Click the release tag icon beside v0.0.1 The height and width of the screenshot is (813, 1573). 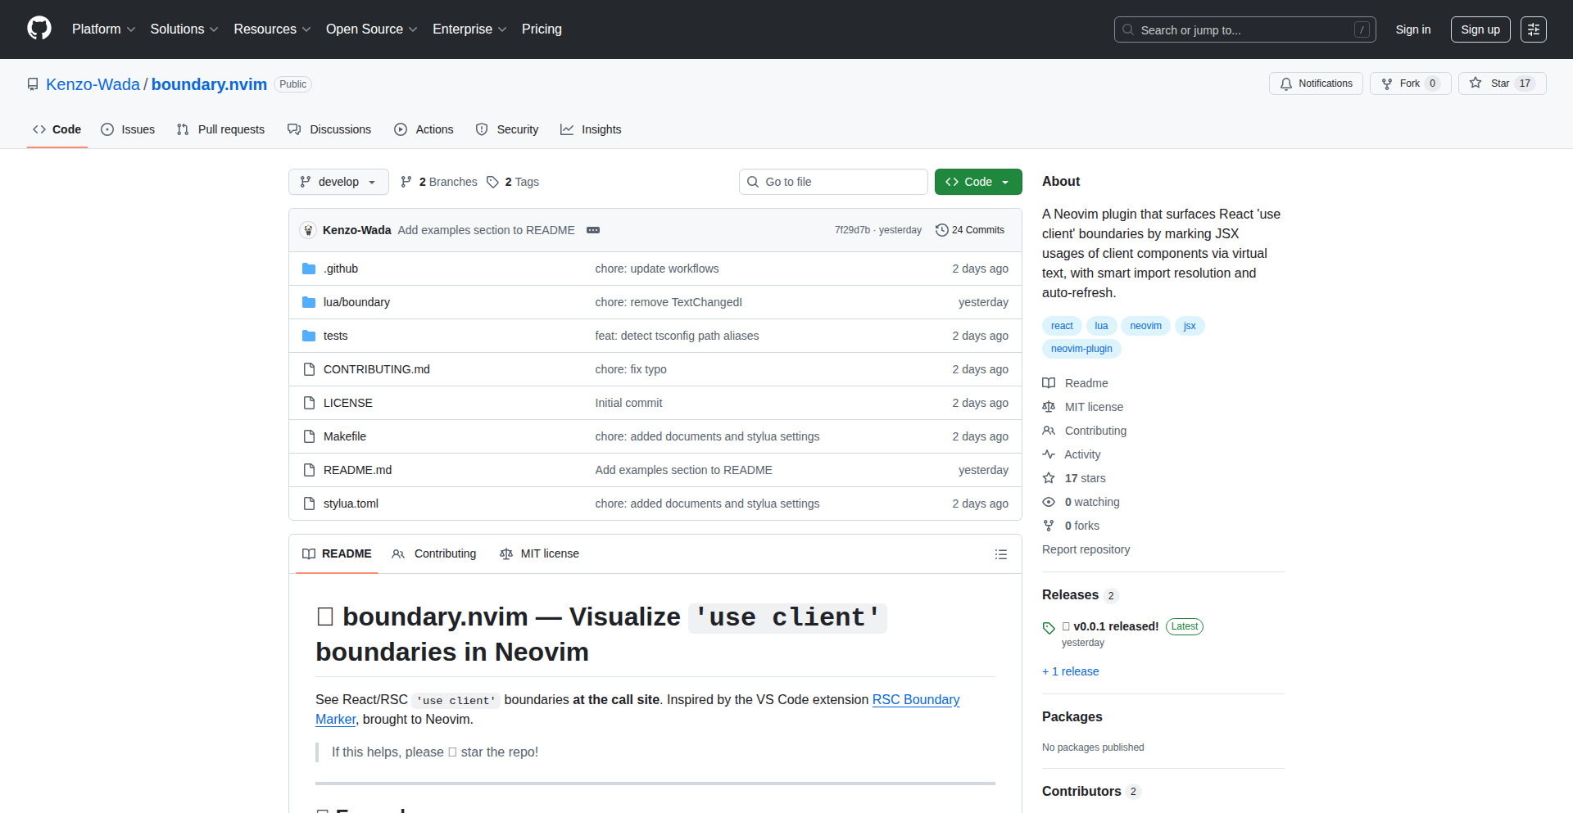(1049, 628)
